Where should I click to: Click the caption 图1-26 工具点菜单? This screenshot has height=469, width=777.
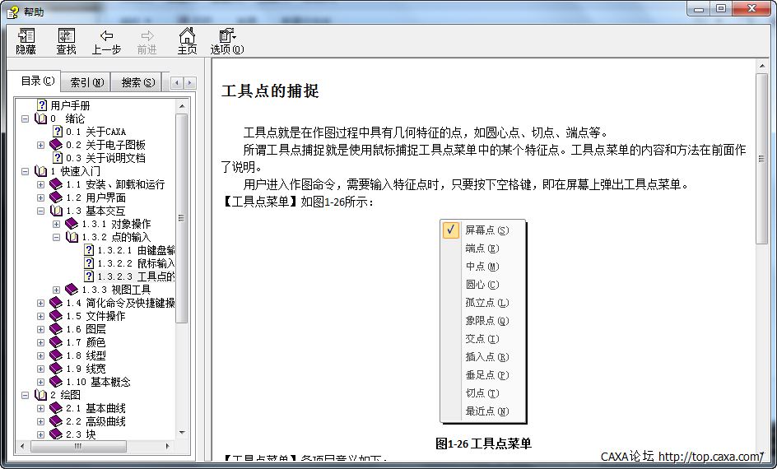tap(483, 443)
